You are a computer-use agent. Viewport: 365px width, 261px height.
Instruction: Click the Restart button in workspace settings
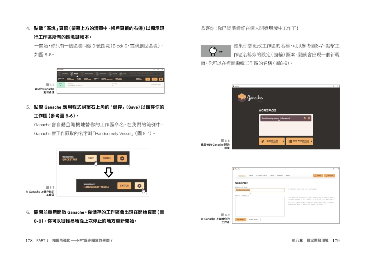pos(329,176)
